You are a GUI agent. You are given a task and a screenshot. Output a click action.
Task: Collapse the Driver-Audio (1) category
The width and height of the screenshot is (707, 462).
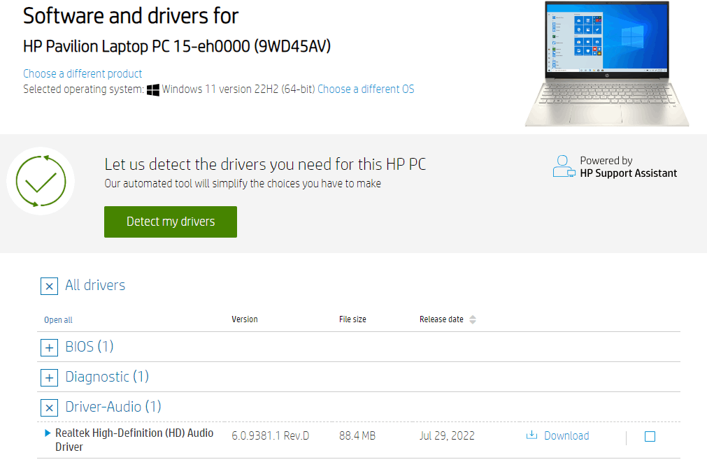pos(49,408)
